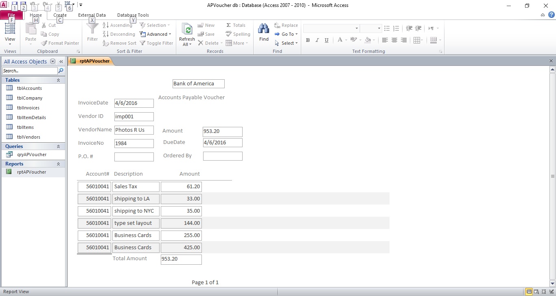Collapse the Queries group
556x296 pixels.
click(x=58, y=146)
